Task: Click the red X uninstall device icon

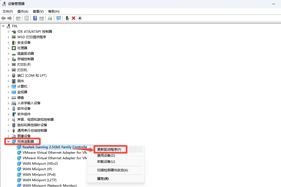Action: point(74,18)
